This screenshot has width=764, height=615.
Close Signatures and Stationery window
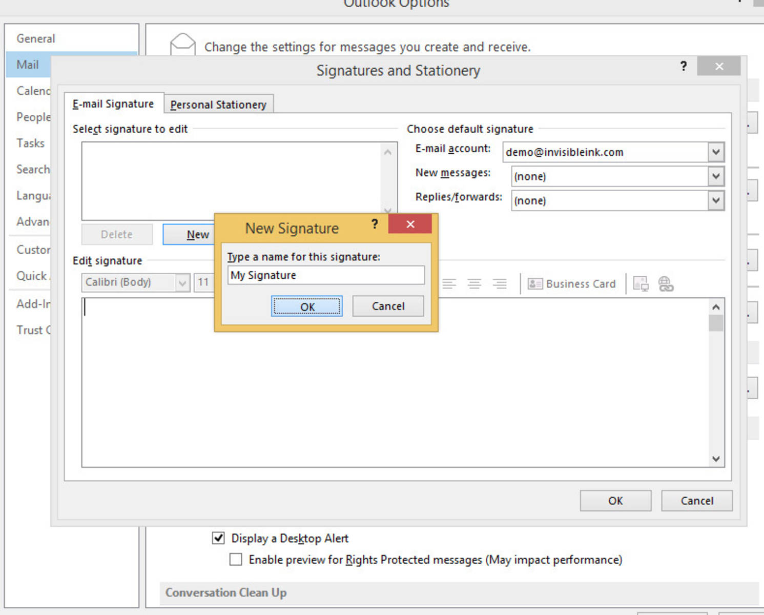click(x=719, y=66)
